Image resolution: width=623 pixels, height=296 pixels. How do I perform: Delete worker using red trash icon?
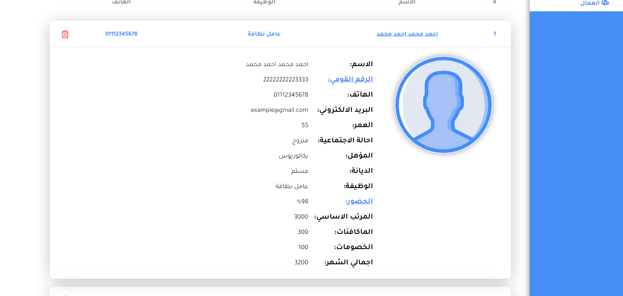[x=65, y=34]
